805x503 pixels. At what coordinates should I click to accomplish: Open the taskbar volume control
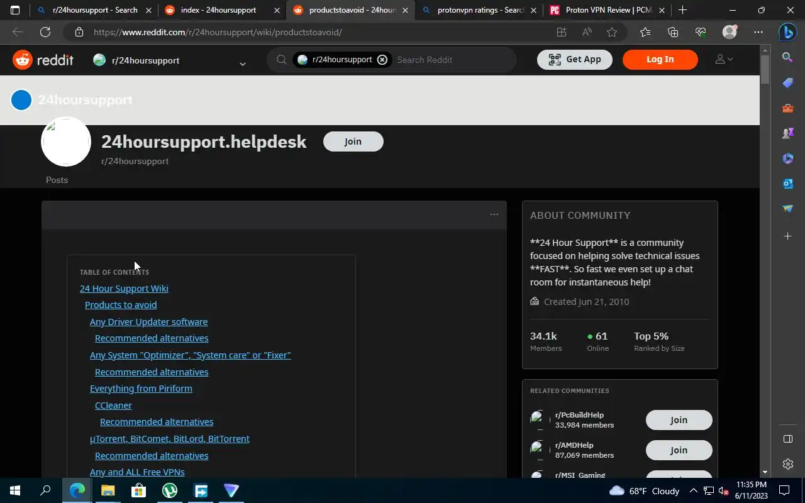[x=723, y=490]
